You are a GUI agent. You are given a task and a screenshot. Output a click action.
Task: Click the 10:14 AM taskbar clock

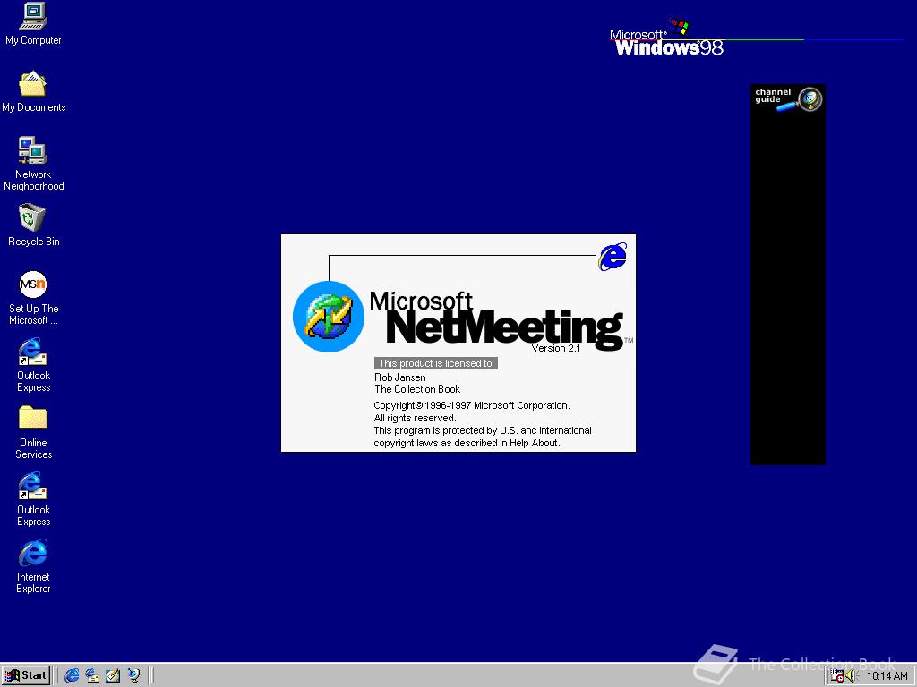tap(887, 676)
